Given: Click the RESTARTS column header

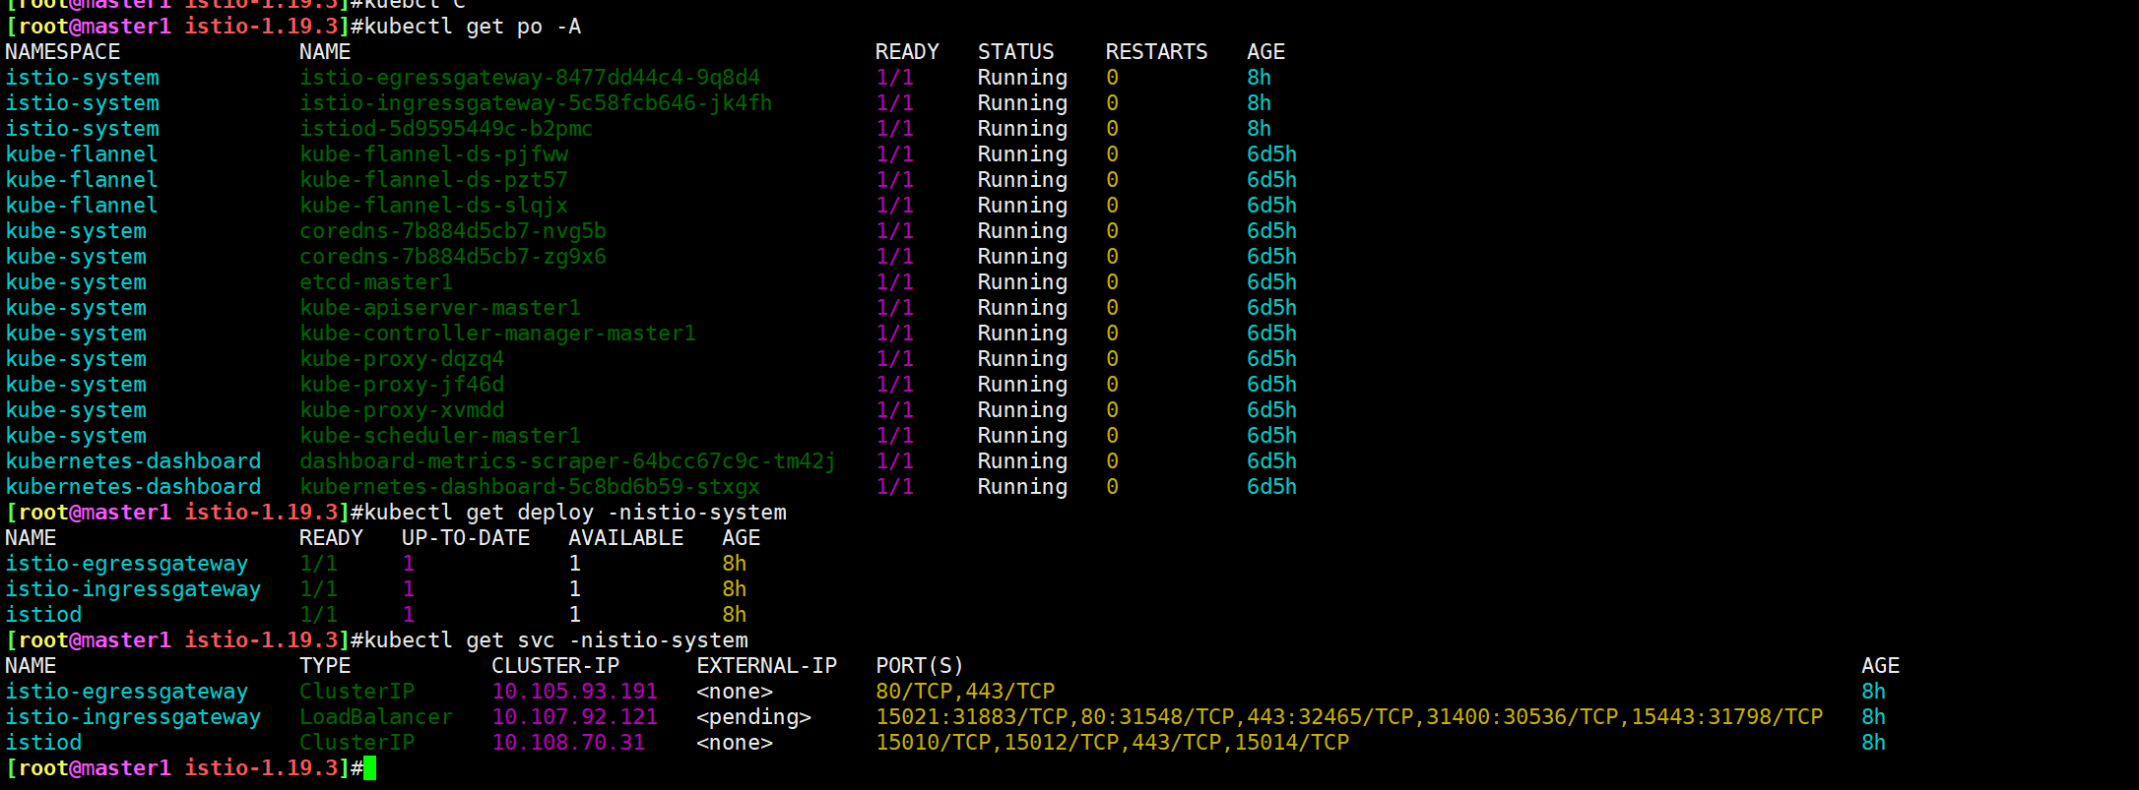Looking at the screenshot, I should pyautogui.click(x=1156, y=52).
